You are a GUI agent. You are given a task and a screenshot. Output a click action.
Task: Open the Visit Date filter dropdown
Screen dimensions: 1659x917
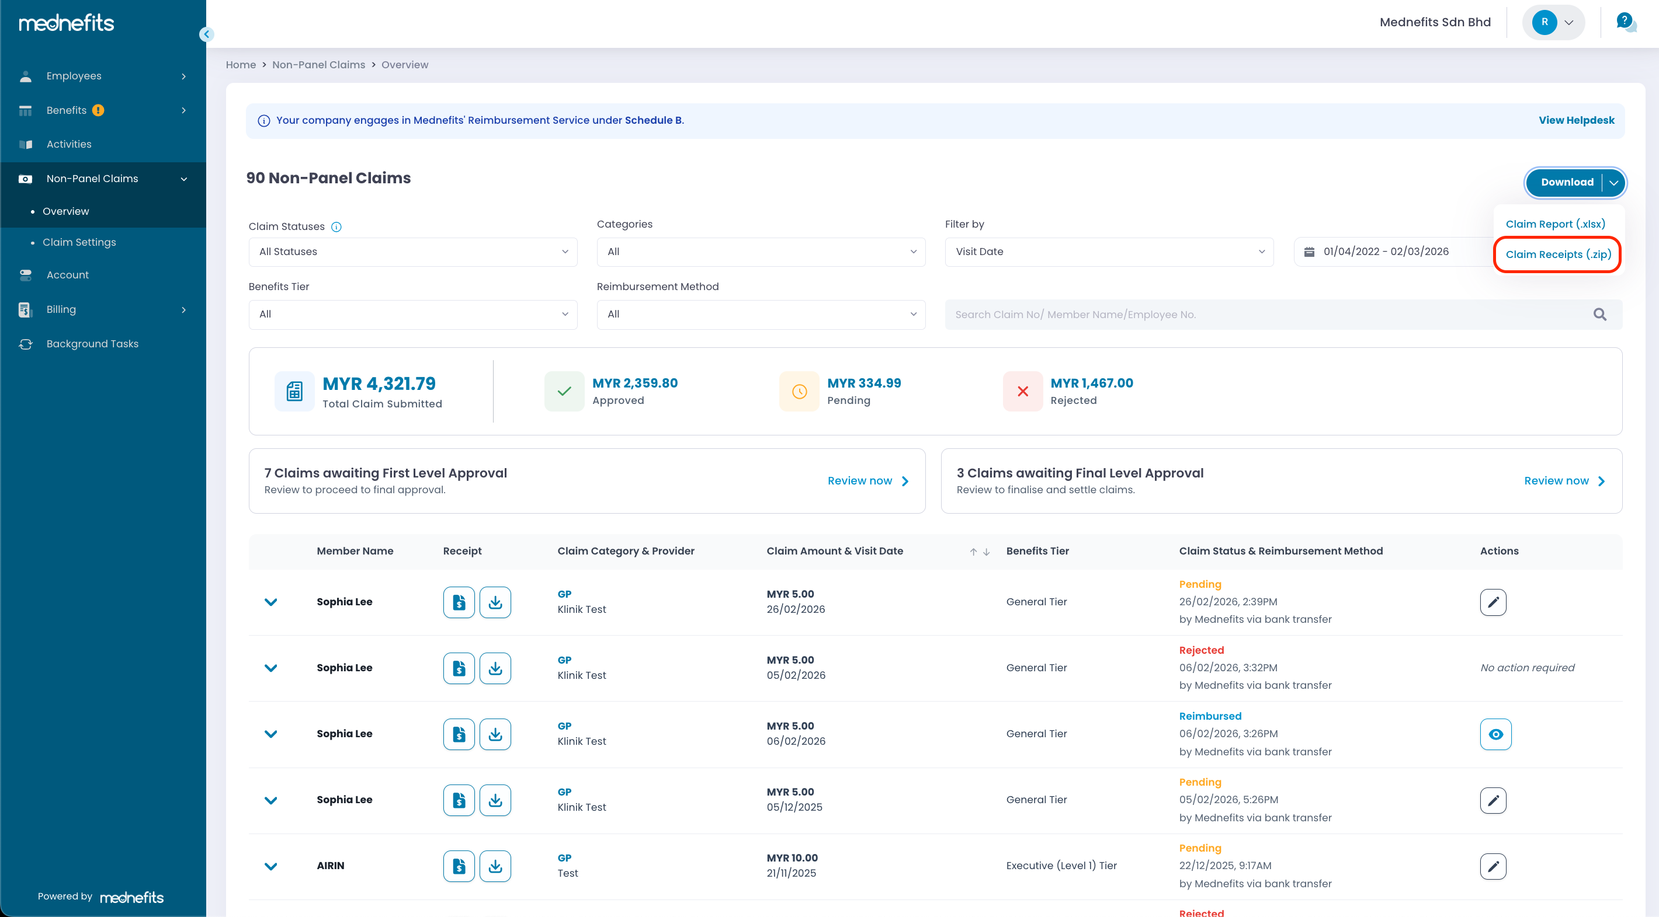click(1108, 252)
